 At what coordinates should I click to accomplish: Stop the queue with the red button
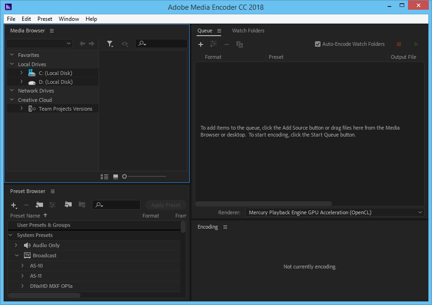click(x=399, y=44)
